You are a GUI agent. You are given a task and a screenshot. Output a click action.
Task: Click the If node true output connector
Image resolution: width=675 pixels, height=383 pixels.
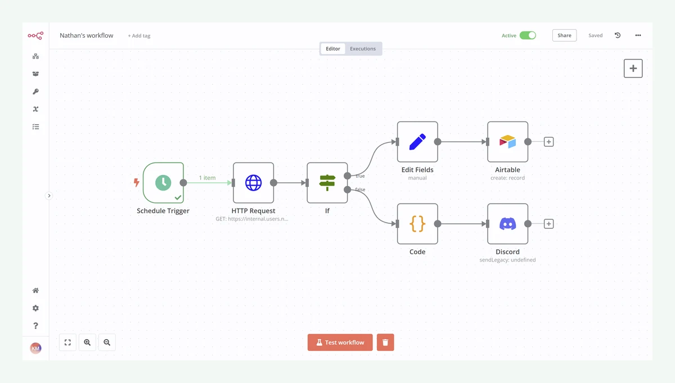pos(348,176)
